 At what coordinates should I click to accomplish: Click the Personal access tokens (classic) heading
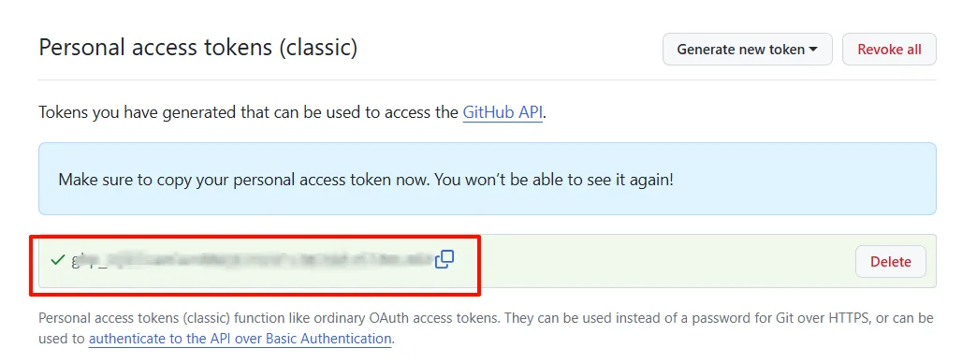(197, 48)
